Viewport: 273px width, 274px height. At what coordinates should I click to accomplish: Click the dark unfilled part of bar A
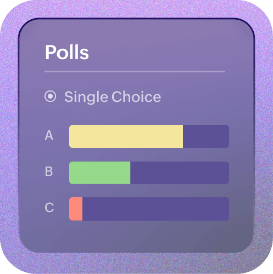click(x=206, y=136)
